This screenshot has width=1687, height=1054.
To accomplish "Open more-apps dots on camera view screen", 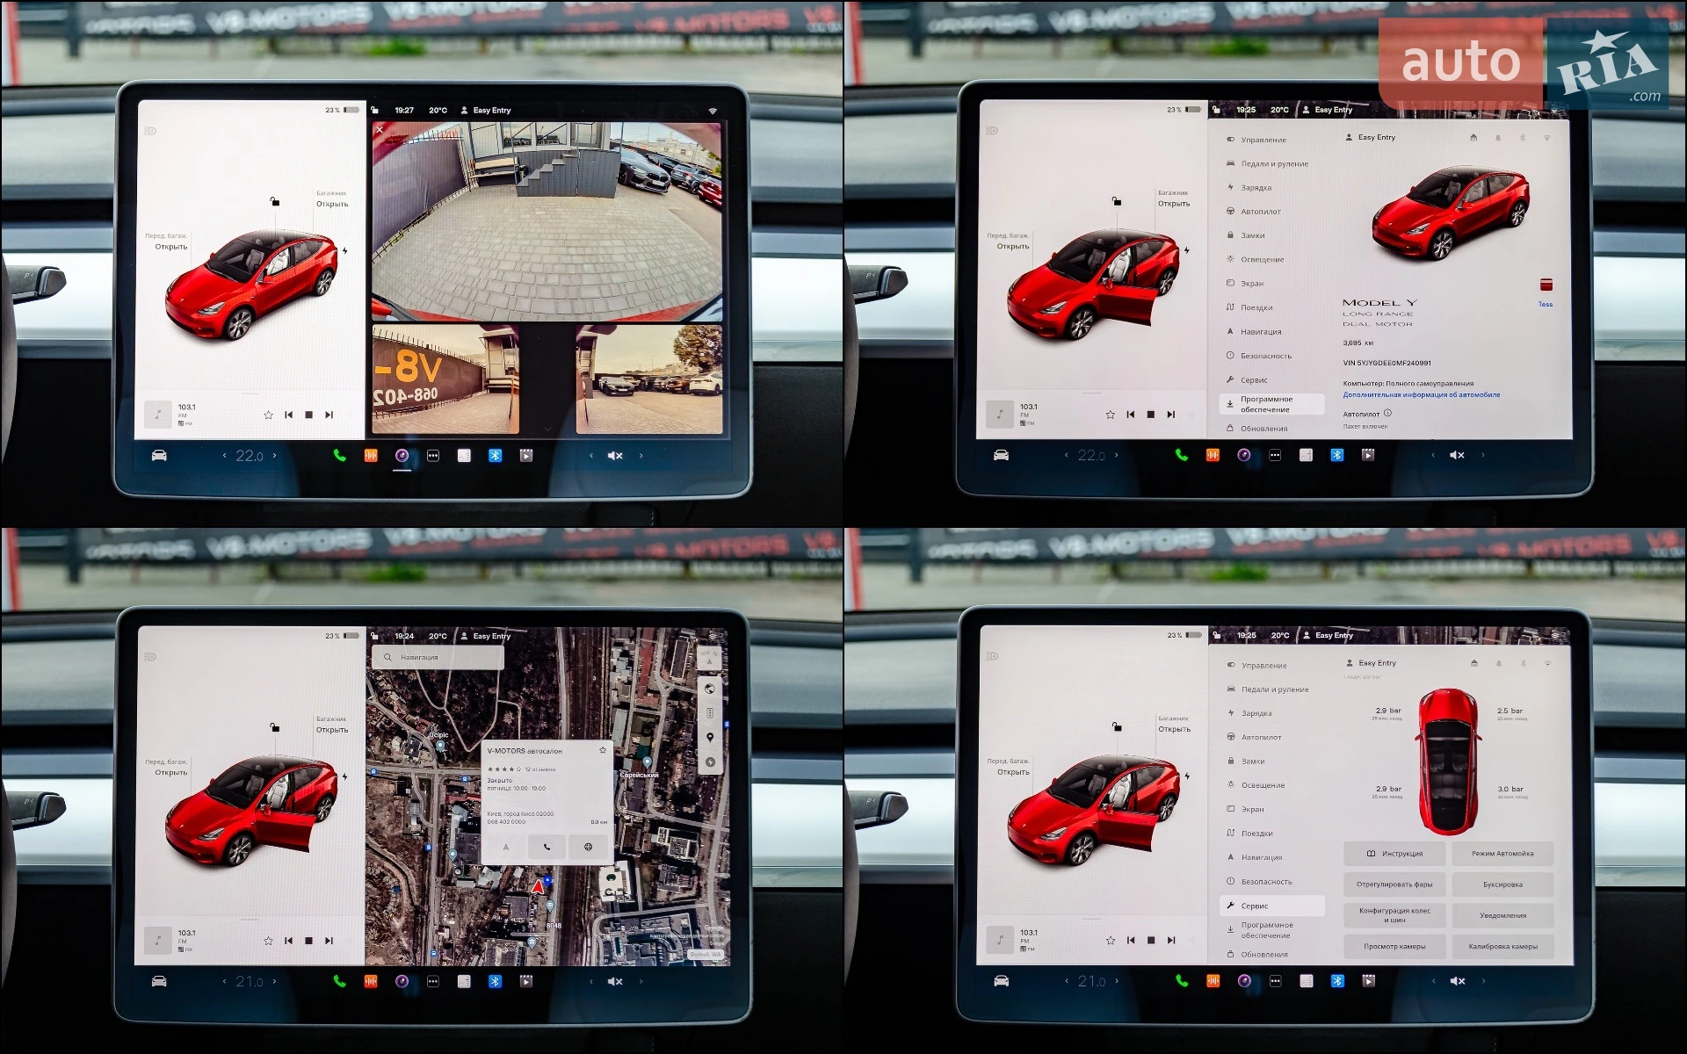I will (433, 455).
